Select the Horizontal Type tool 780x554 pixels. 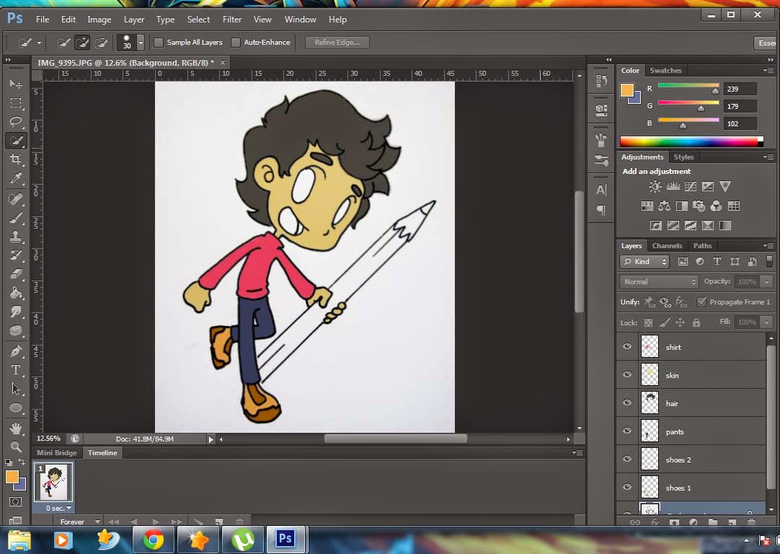pos(16,370)
